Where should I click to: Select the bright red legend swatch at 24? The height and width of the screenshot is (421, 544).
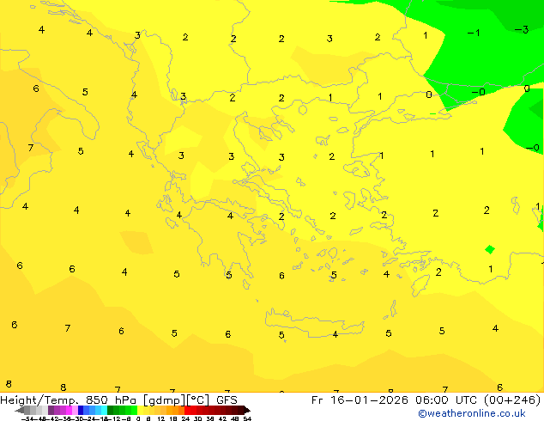pos(187,410)
